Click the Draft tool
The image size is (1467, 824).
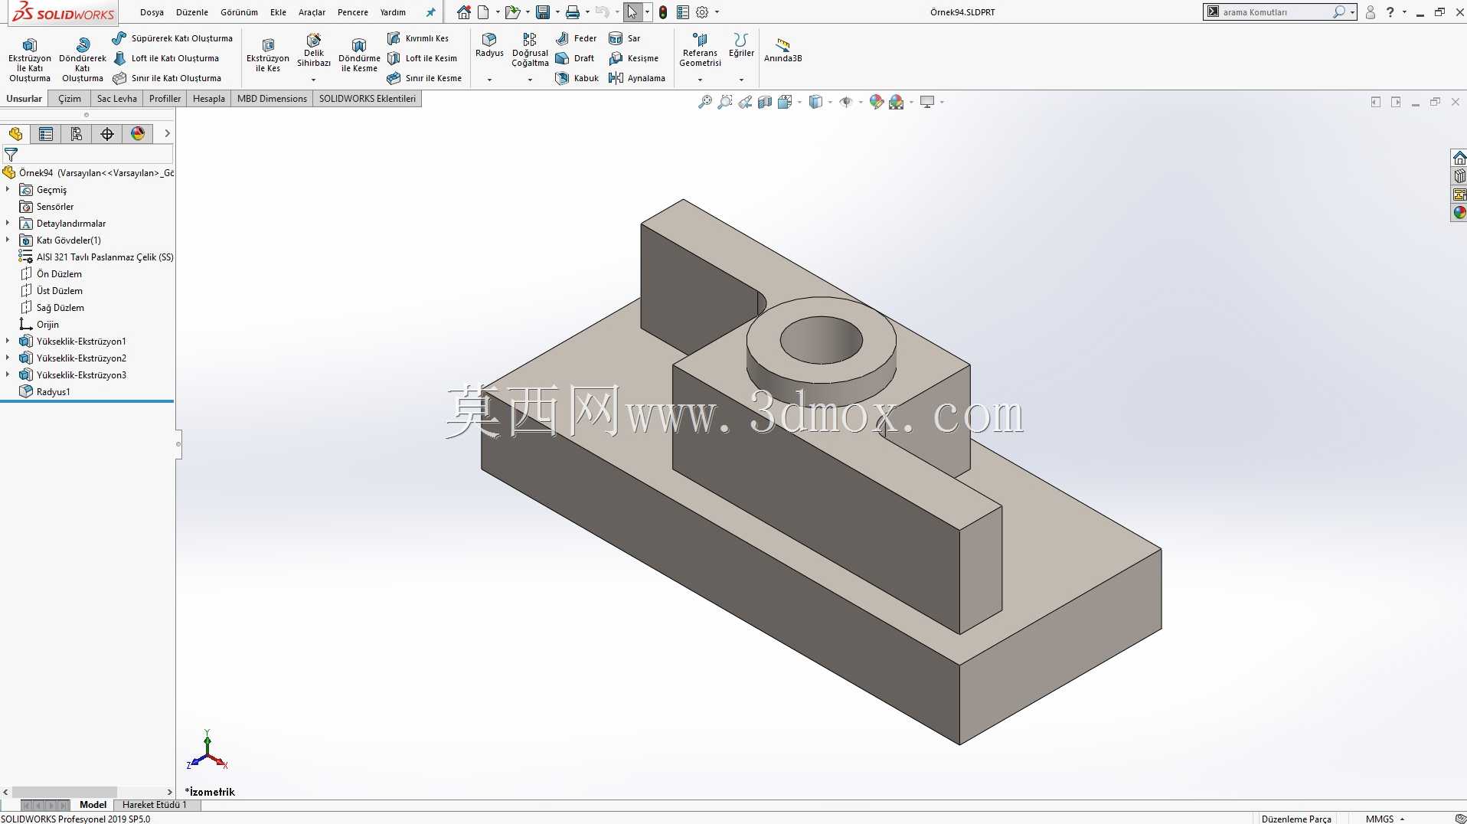click(575, 58)
